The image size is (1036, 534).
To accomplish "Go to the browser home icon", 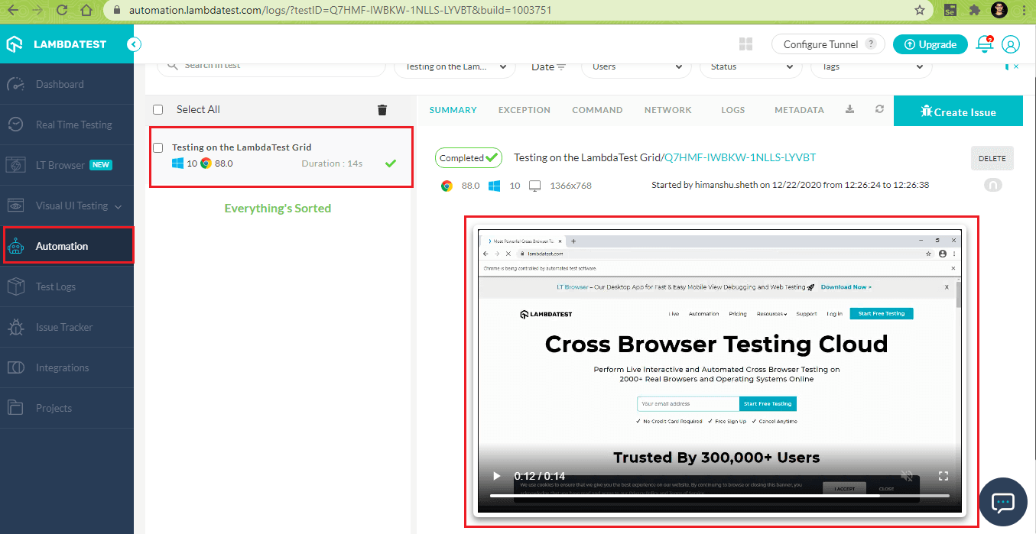I will point(86,11).
